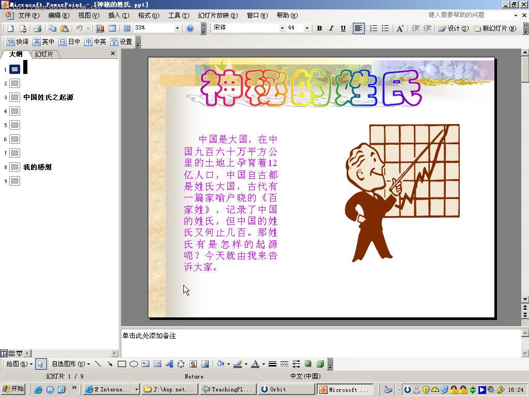
Task: Click the 英中 translation button
Action: click(x=43, y=41)
